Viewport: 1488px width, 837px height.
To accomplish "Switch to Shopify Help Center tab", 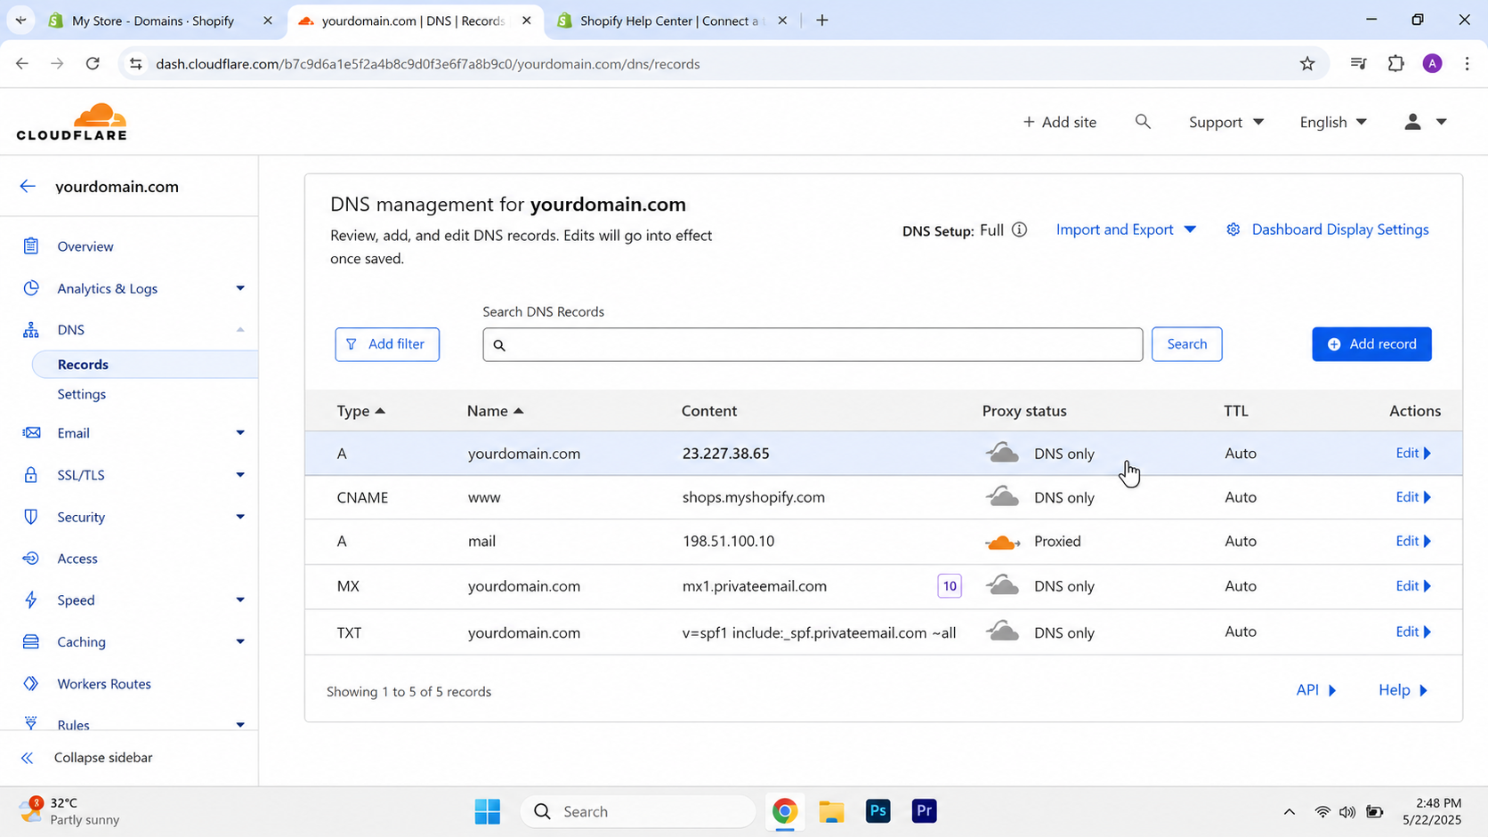I will click(x=672, y=20).
